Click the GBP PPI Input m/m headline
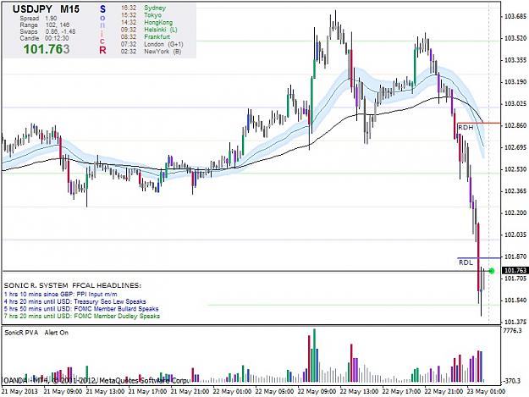This screenshot has width=529, height=397. pyautogui.click(x=61, y=294)
